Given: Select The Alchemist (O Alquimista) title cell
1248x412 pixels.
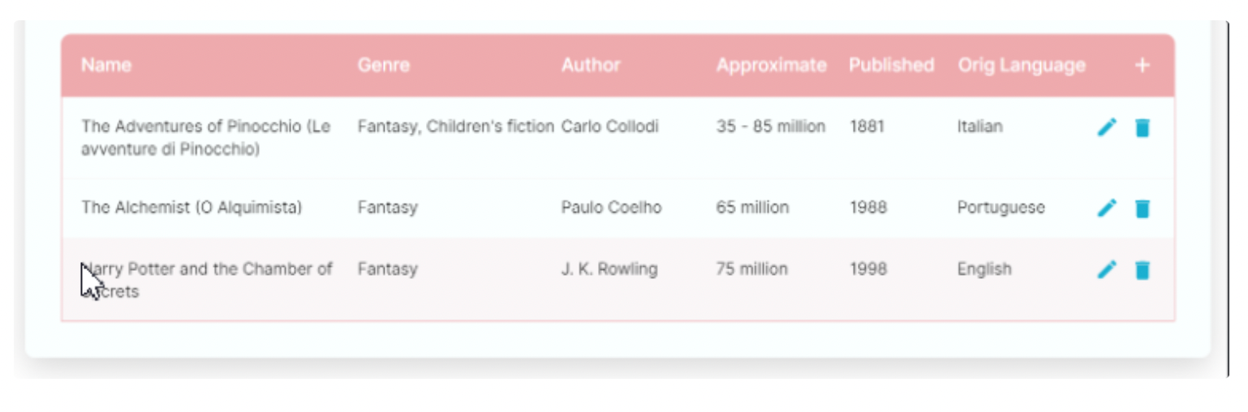Looking at the screenshot, I should click(192, 208).
